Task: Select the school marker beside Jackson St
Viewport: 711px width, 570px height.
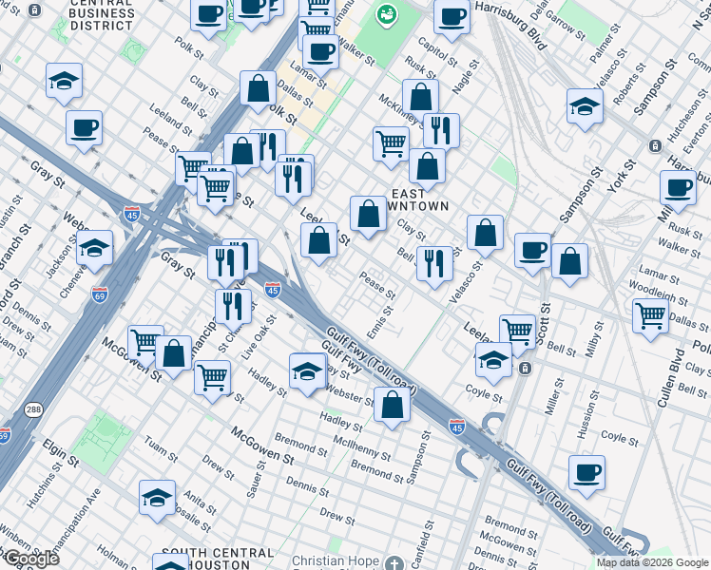Action: click(94, 248)
